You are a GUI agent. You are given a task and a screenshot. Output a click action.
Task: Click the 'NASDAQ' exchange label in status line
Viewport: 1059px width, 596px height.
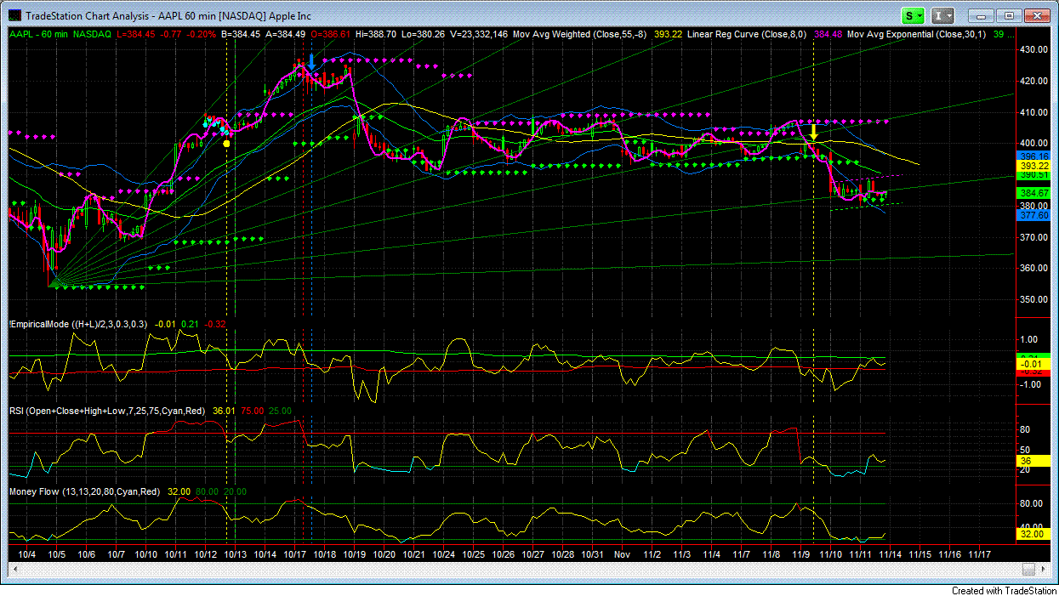(x=93, y=35)
